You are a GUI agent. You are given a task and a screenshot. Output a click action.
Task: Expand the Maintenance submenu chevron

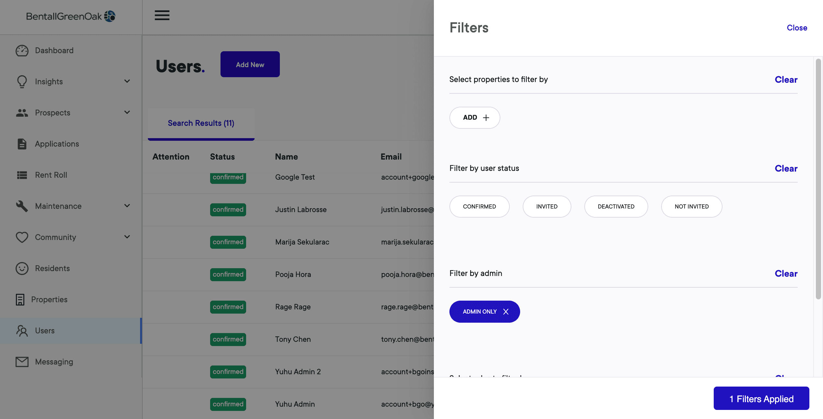(x=127, y=206)
